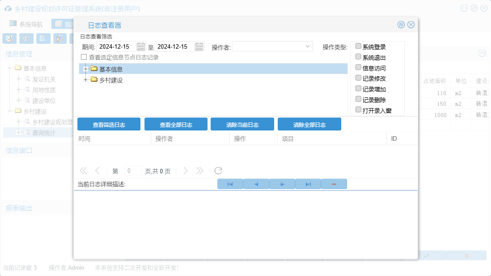Open the 操作者 dropdown list
The width and height of the screenshot is (491, 276).
tap(308, 46)
